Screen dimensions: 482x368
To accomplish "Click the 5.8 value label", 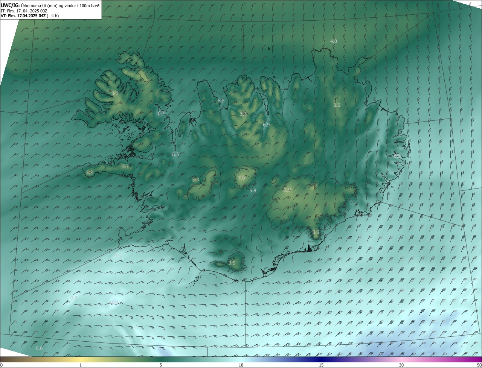I will (x=253, y=191).
